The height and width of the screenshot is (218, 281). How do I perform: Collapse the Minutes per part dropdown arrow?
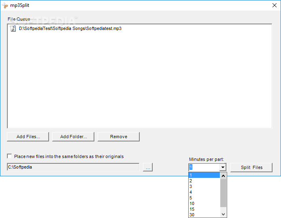223,167
